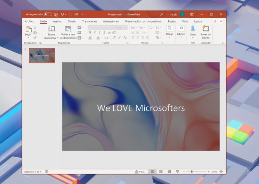Click the Undo arrow icon
The image size is (259, 184).
[62, 15]
